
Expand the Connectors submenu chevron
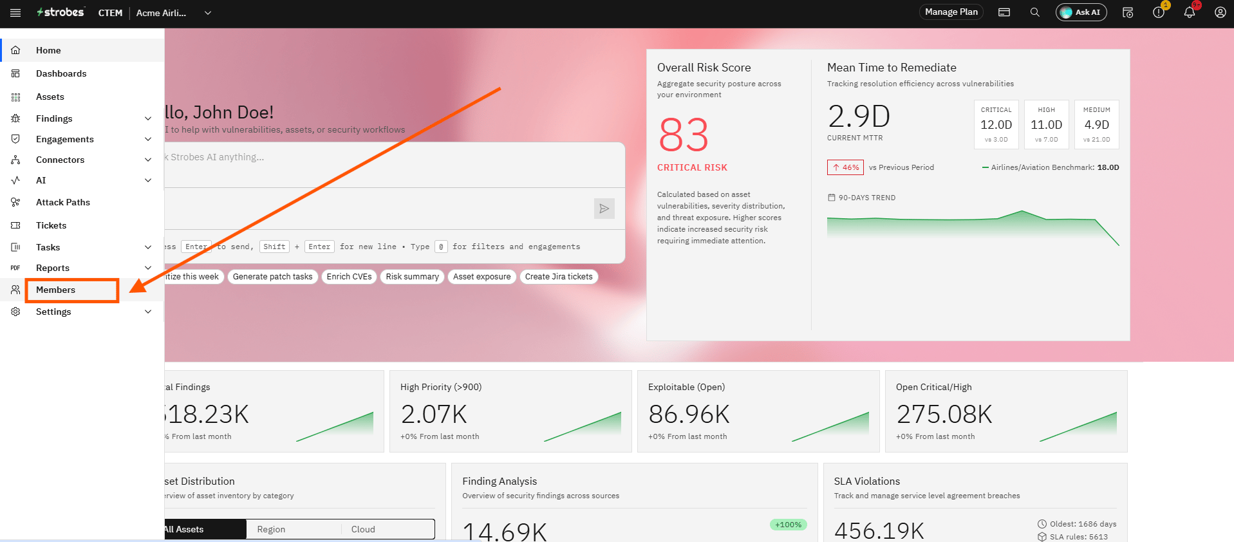pyautogui.click(x=148, y=160)
